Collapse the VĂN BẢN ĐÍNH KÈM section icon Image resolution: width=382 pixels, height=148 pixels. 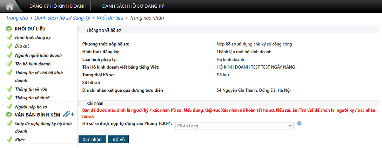9,114
